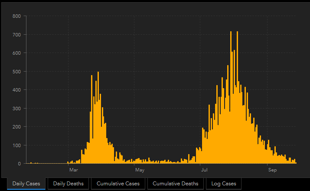The height and width of the screenshot is (191, 310).
Task: Switch to the Daily Cases tab
Action: pyautogui.click(x=26, y=184)
